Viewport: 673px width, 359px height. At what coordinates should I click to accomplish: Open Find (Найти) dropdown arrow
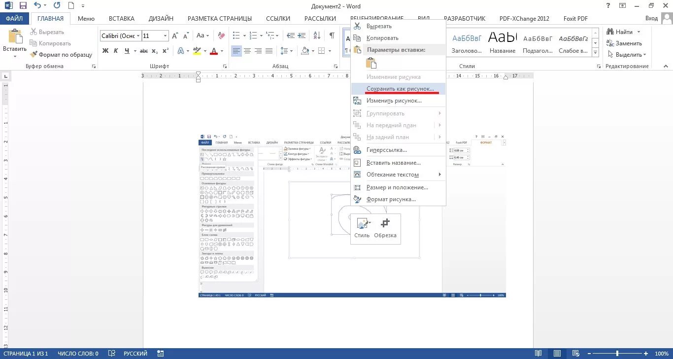point(639,32)
